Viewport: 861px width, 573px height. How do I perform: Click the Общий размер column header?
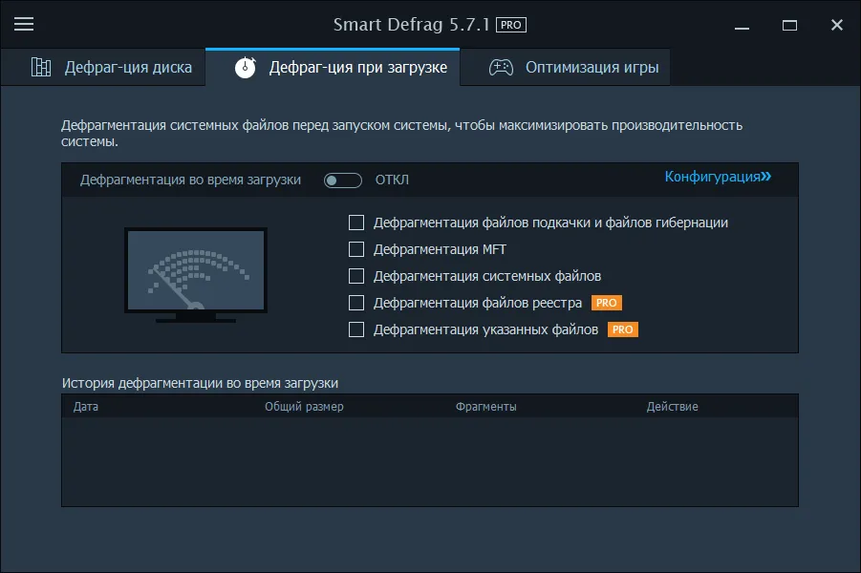[304, 407]
